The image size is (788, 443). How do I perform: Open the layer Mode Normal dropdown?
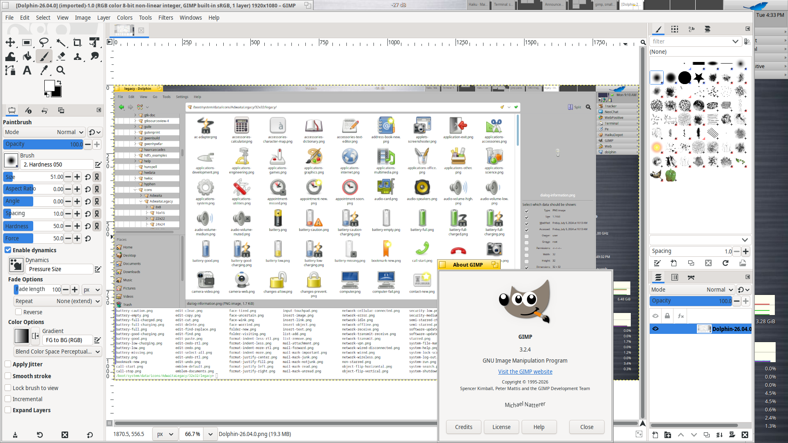692,290
